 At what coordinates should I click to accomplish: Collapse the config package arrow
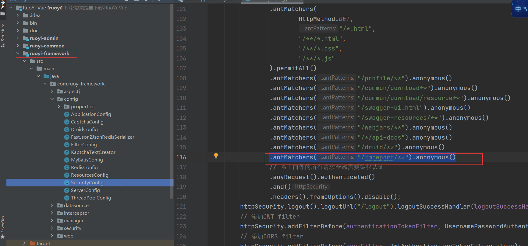coord(52,99)
